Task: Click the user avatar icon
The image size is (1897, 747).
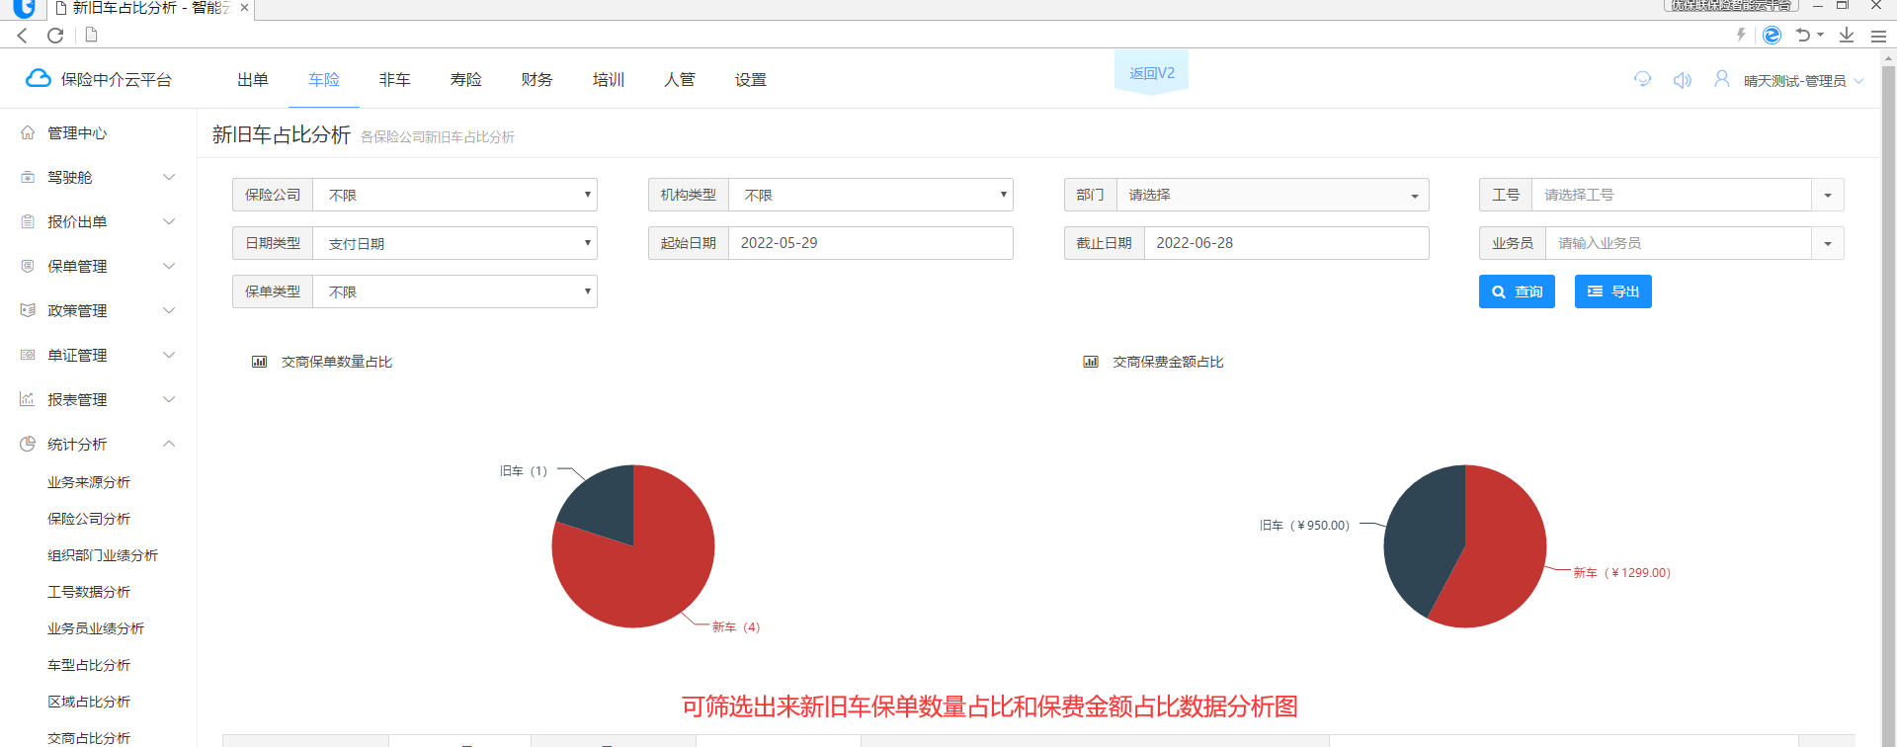Action: pos(1721,79)
